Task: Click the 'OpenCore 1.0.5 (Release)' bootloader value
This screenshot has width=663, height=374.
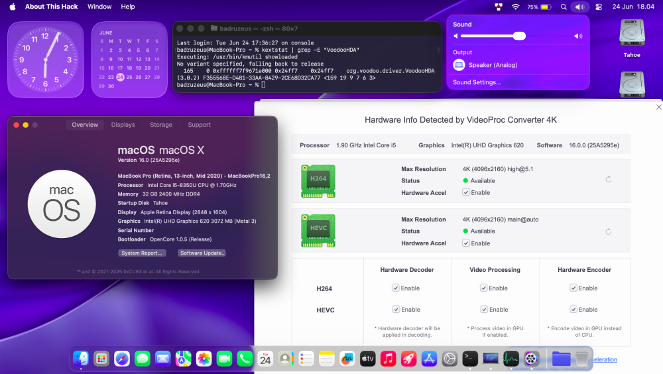Action: [x=180, y=239]
